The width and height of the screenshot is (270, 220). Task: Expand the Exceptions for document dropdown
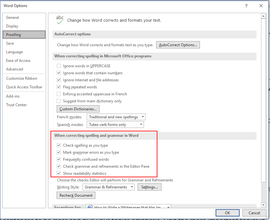click(128, 206)
